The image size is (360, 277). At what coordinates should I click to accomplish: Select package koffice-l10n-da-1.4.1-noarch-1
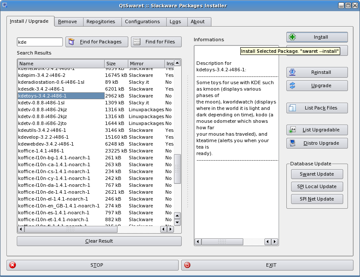tap(54, 185)
